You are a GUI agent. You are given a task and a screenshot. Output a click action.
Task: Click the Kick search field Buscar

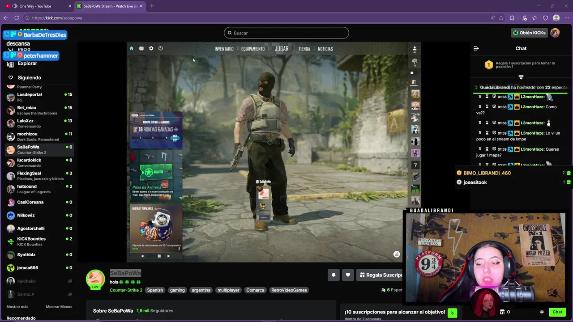click(286, 33)
